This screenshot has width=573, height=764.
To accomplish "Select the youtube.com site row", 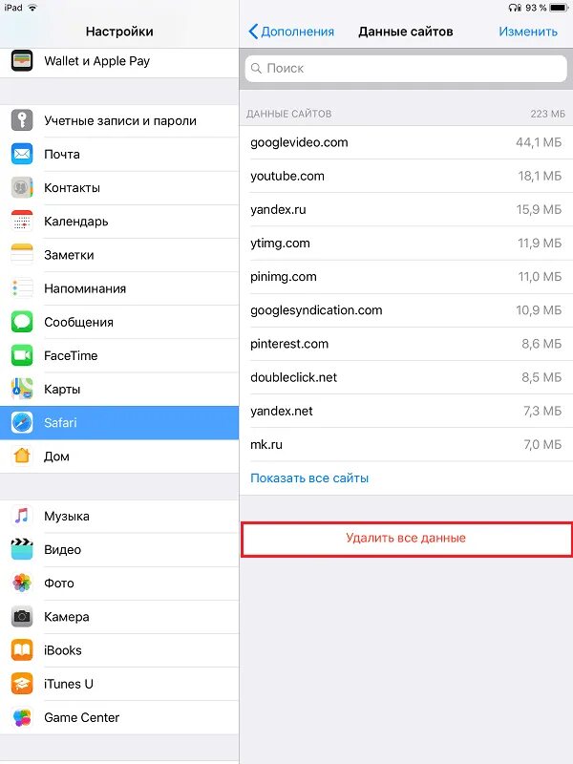I will click(x=406, y=176).
